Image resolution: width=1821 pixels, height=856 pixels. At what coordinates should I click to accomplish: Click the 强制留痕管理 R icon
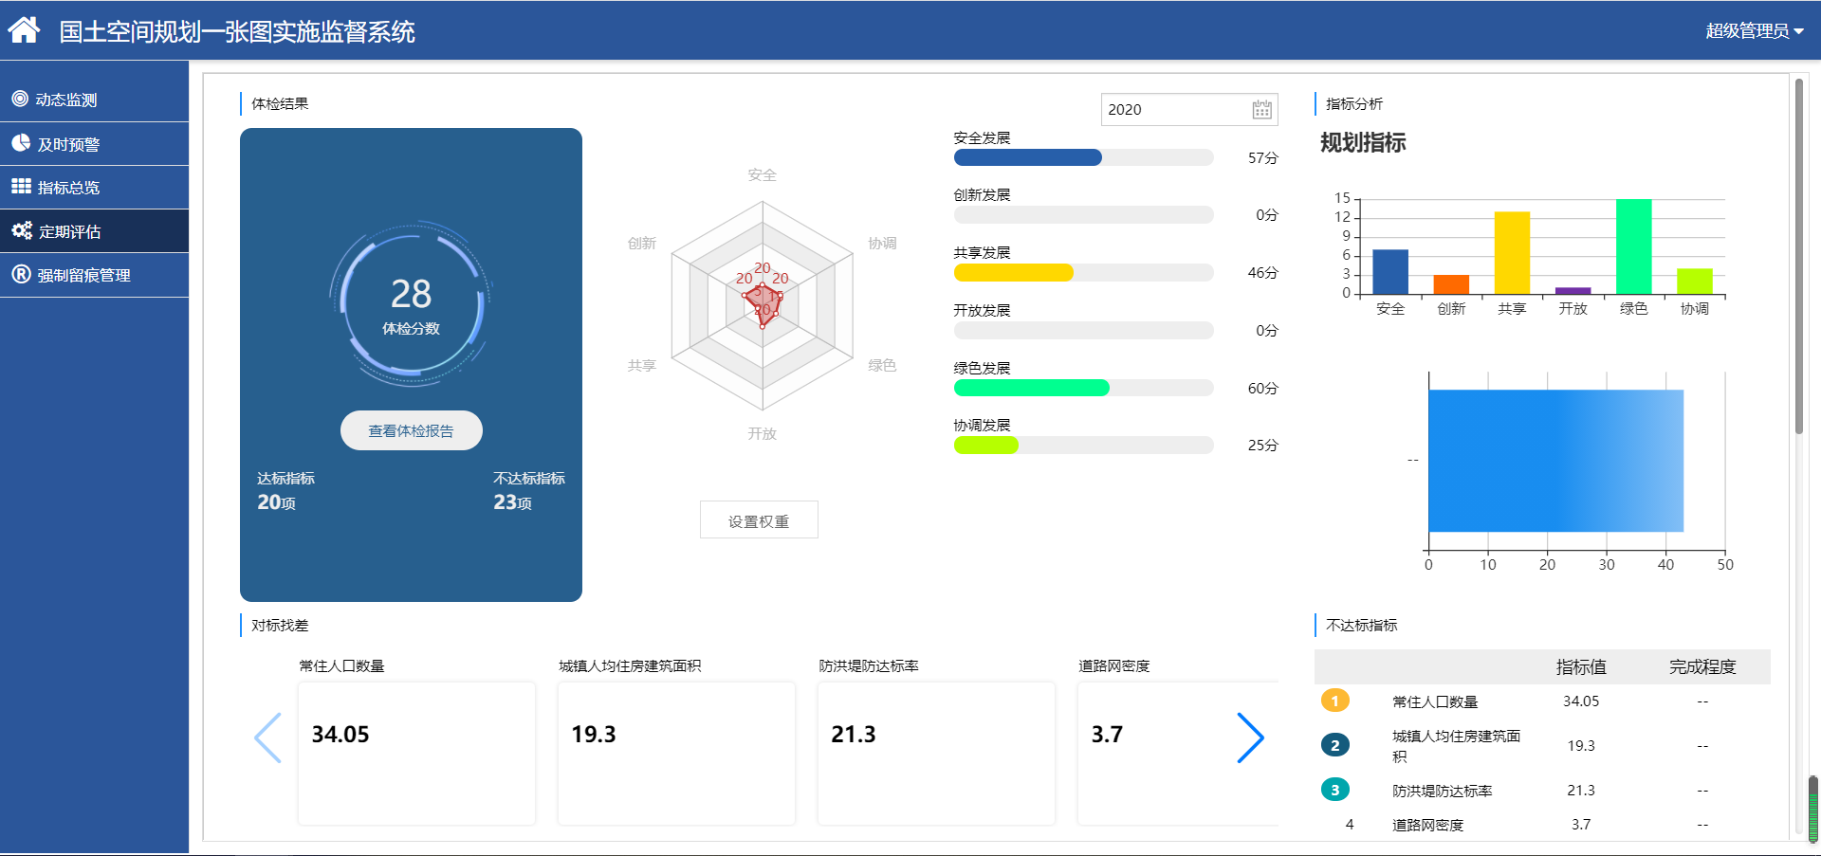point(21,274)
